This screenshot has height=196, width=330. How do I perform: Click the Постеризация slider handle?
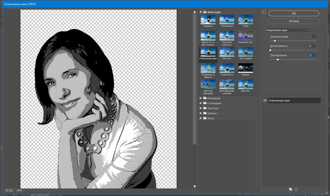click(278, 60)
